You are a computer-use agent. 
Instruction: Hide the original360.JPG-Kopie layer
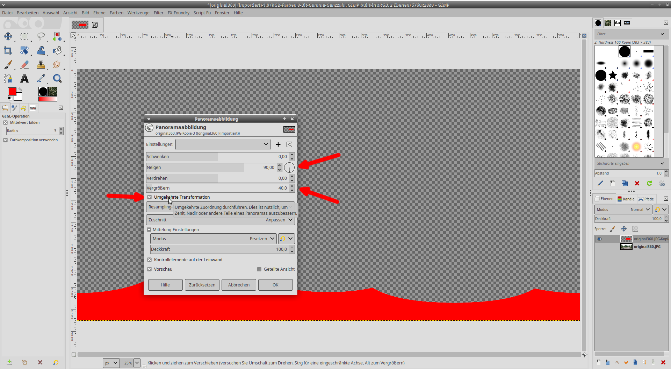point(599,239)
